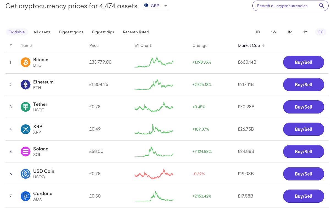Click the search magnifier icon
Image resolution: width=333 pixels, height=208 pixels.
(x=321, y=6)
